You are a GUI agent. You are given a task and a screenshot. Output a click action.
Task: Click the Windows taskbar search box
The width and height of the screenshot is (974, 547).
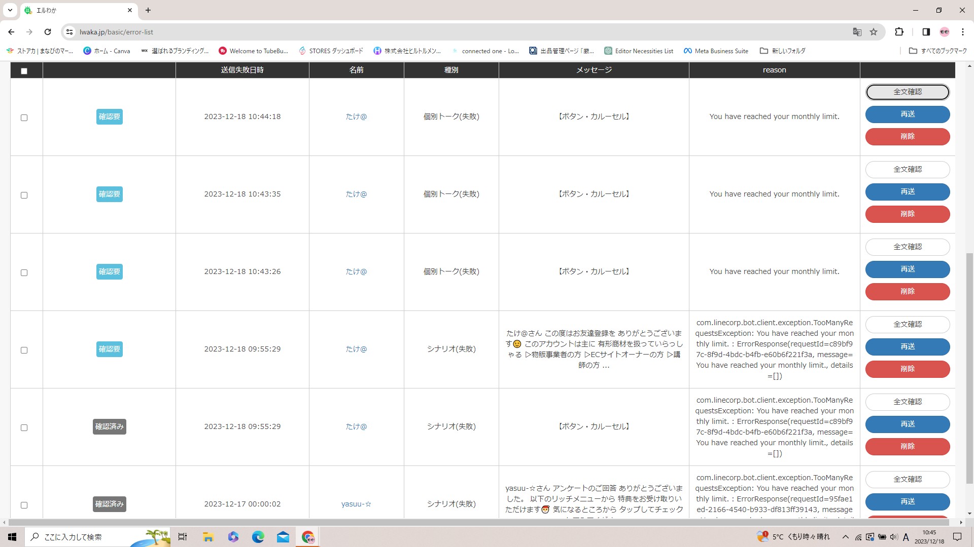(97, 537)
